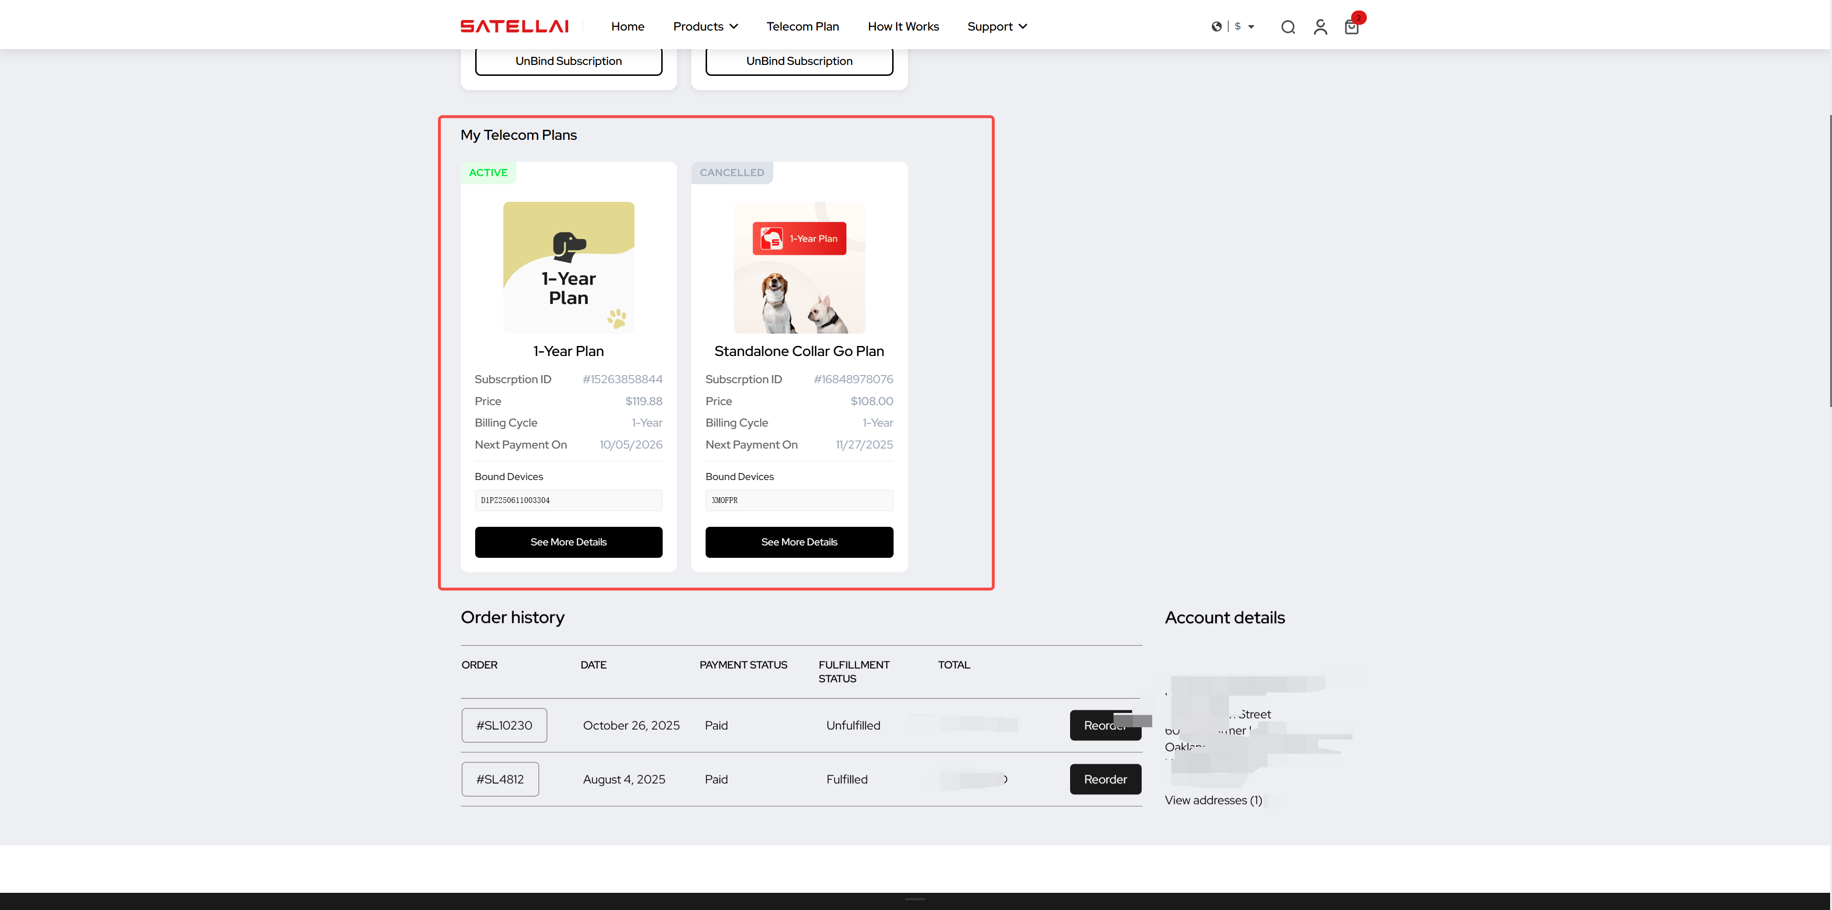Viewport: 1832px width, 910px height.
Task: Expand the Support menu
Action: coord(996,26)
